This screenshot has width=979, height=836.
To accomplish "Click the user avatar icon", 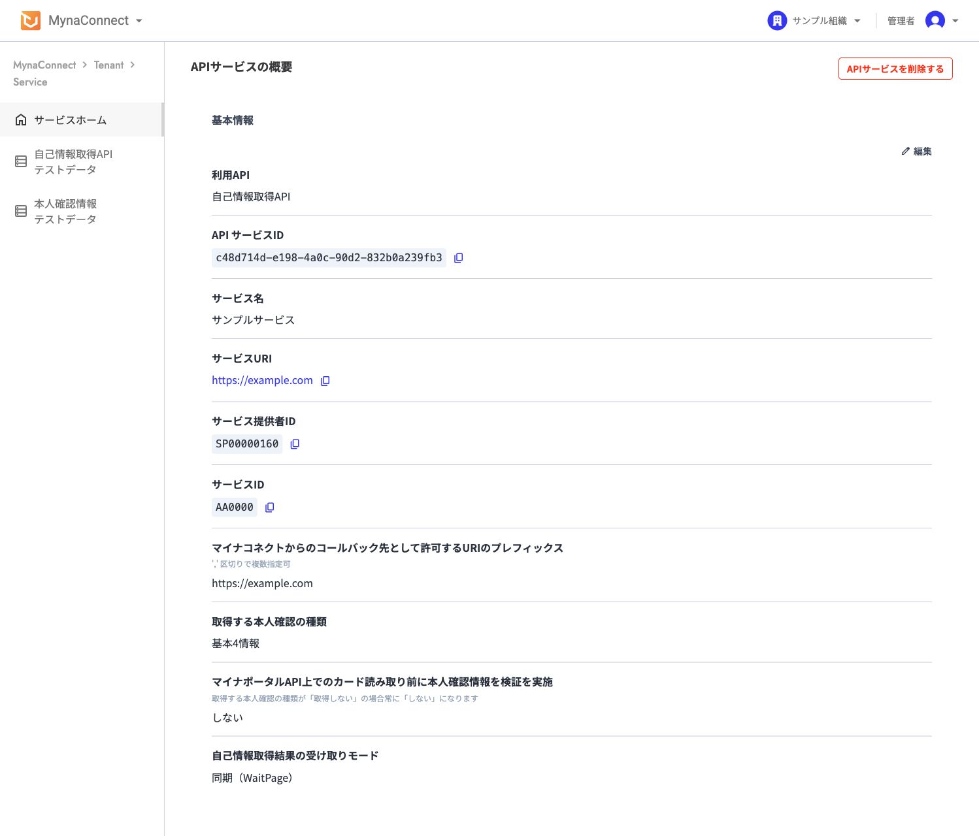I will point(935,21).
